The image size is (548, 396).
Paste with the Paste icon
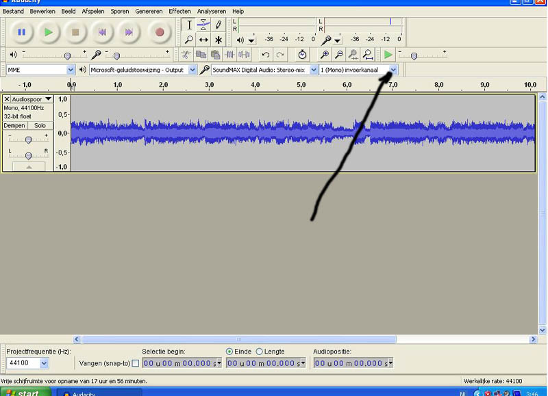coord(215,55)
